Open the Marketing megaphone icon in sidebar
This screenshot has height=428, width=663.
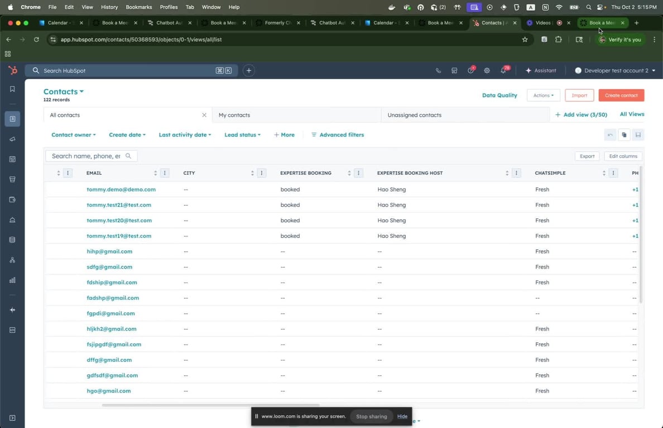[12, 139]
